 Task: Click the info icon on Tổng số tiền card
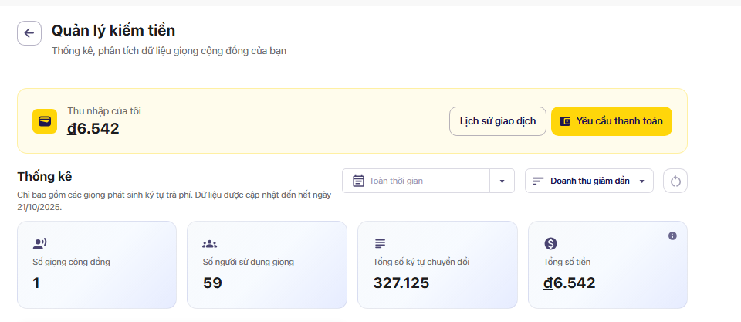point(672,236)
